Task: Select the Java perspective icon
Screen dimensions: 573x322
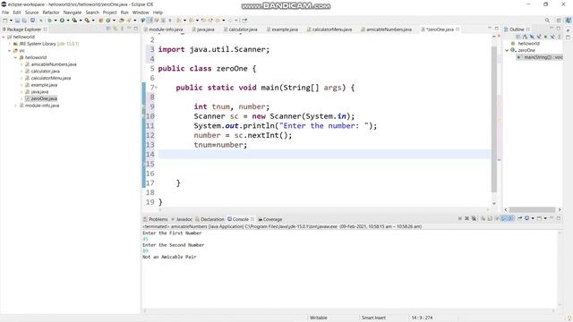Action: pyautogui.click(x=569, y=21)
